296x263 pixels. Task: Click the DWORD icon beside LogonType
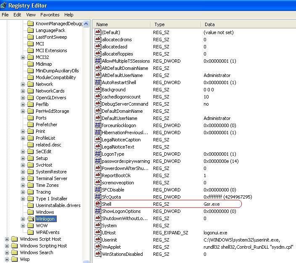coord(98,154)
